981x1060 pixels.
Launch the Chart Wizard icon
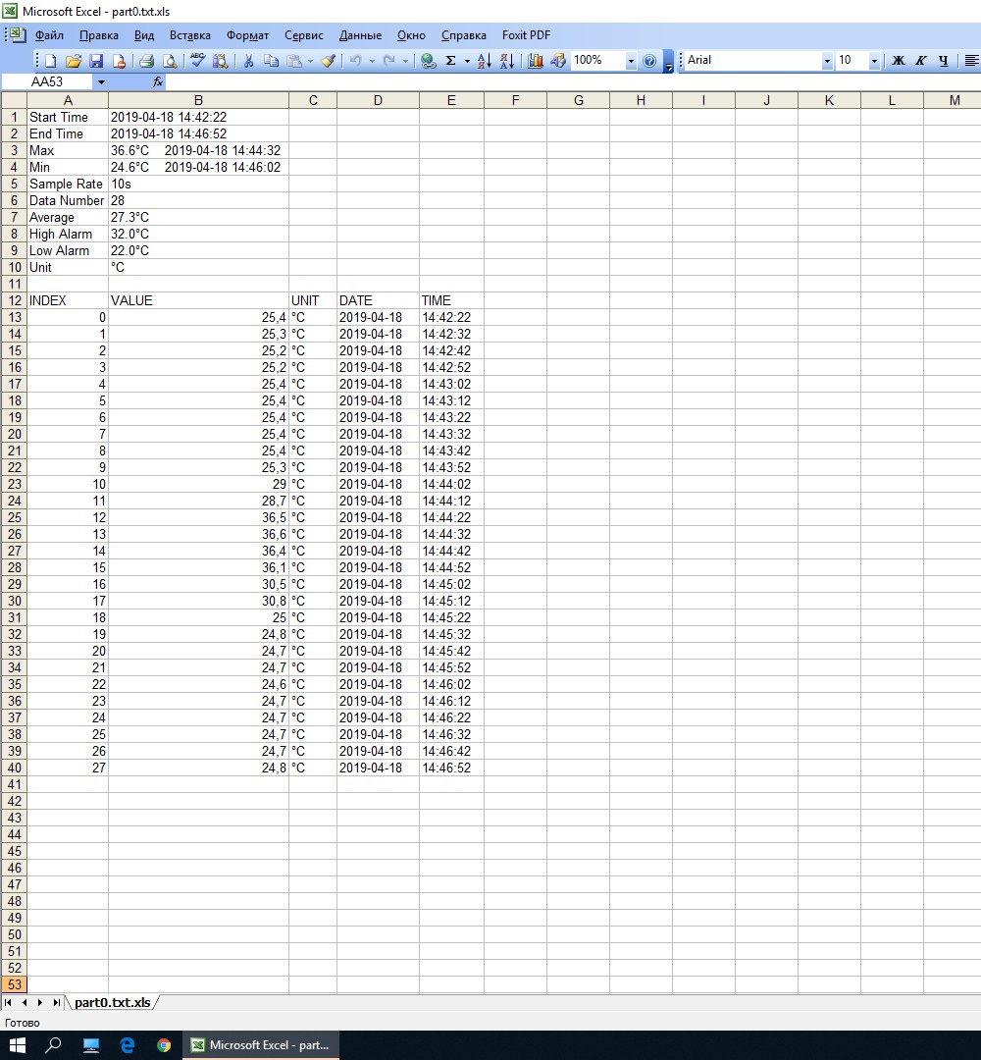535,61
